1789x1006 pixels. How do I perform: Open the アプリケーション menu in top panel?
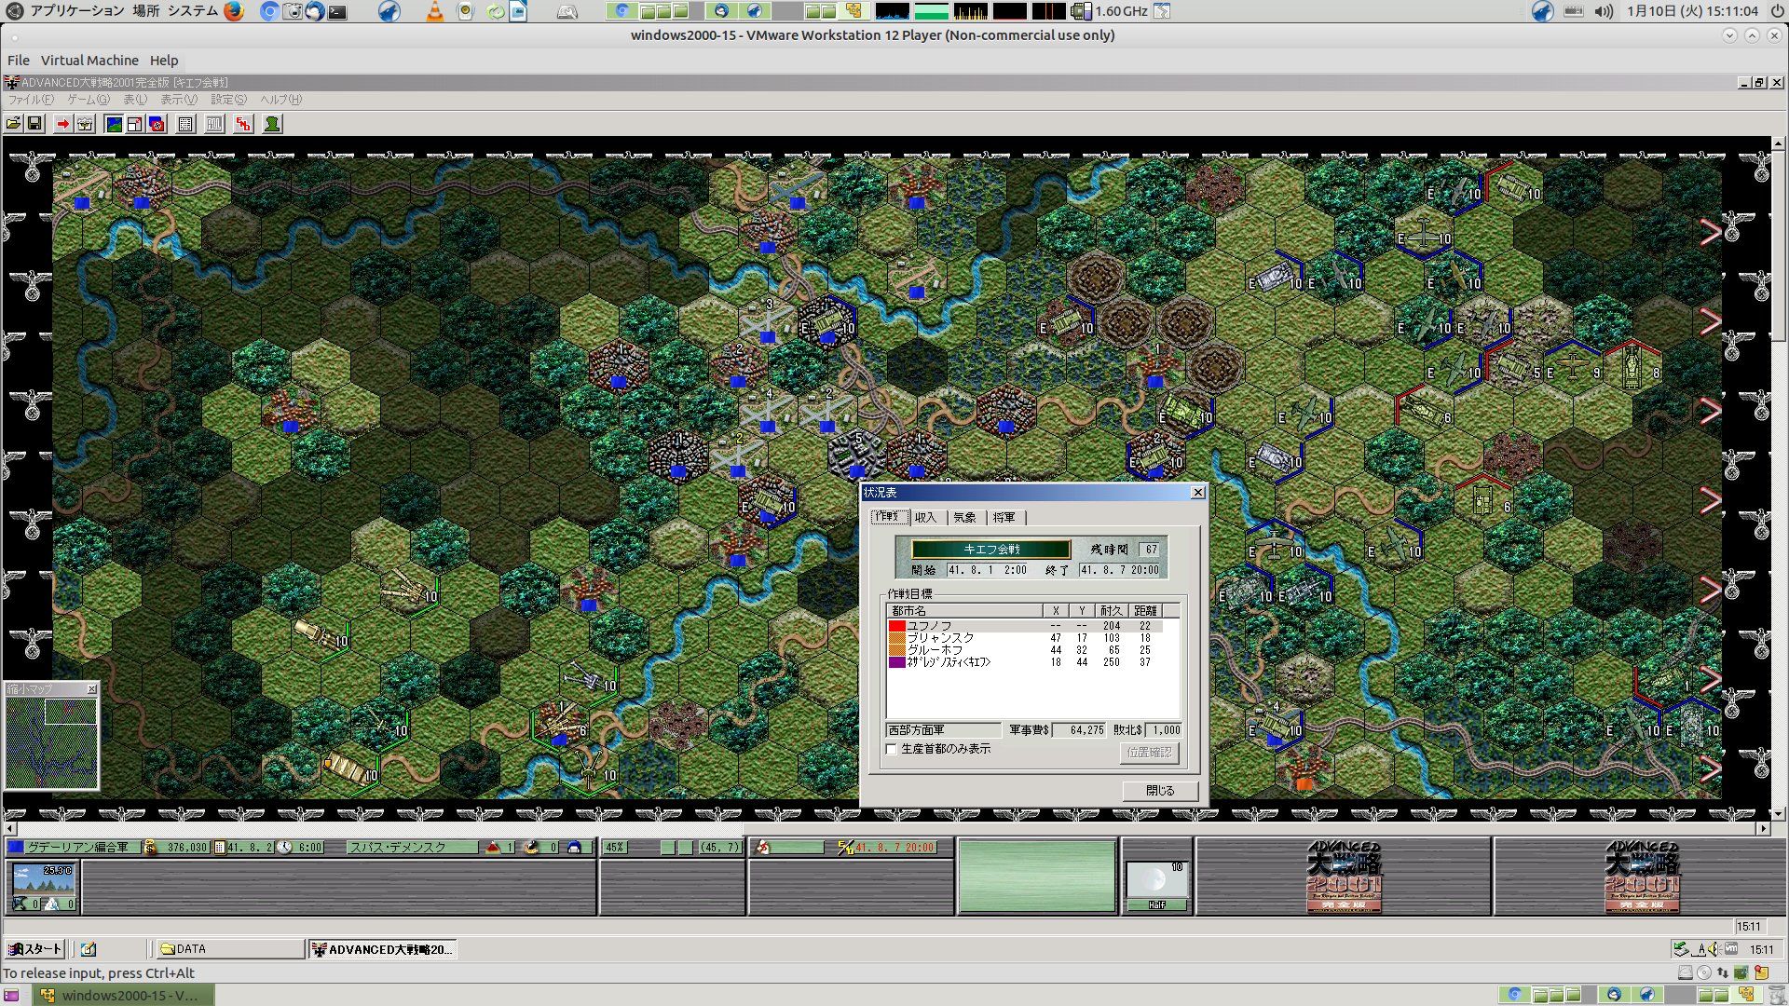point(77,11)
